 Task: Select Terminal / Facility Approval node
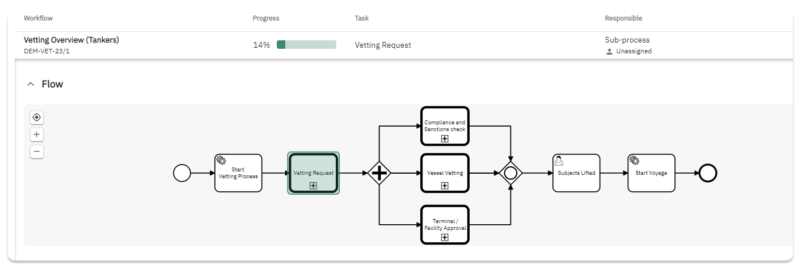coord(445,225)
